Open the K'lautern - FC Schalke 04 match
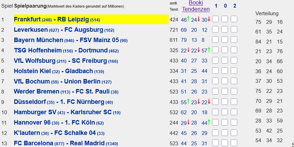 (x=59, y=133)
